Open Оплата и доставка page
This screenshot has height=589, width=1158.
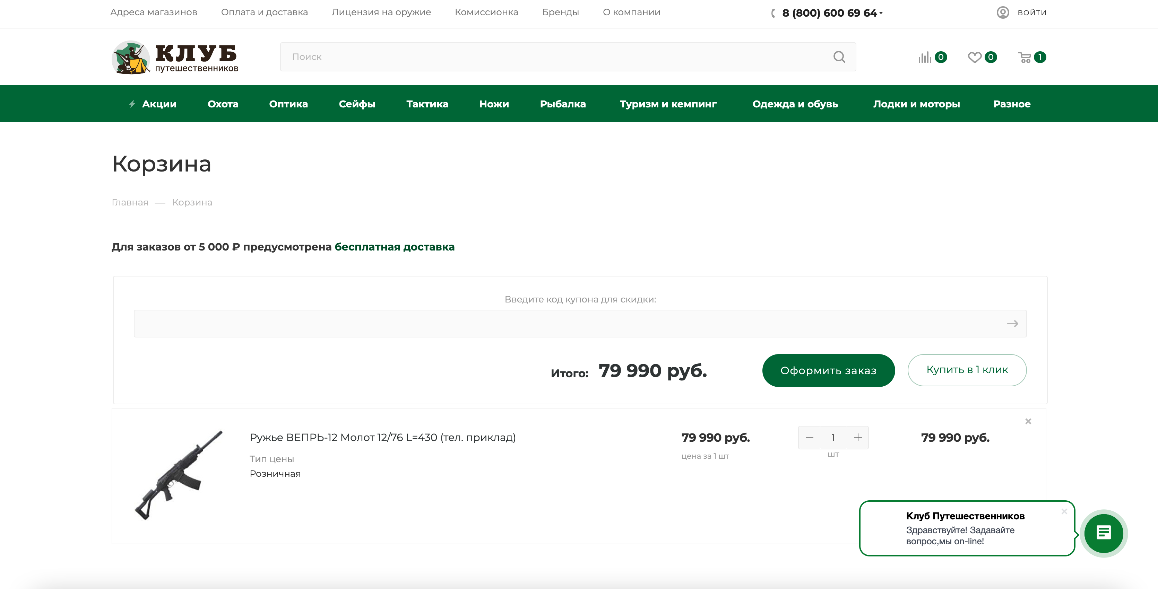pos(264,12)
